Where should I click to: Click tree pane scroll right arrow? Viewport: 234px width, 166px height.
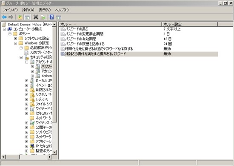point(50,157)
